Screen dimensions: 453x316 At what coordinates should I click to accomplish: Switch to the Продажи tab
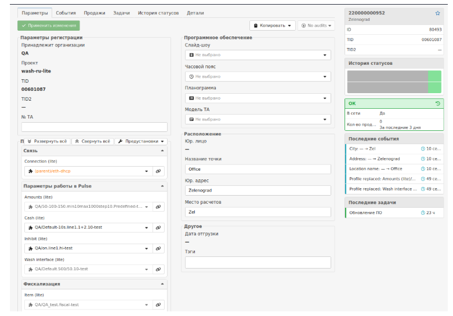95,13
